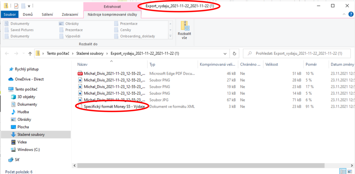The image size is (355, 174).
Task: Select the Nástroje komprimované složky tab
Action: 113,15
